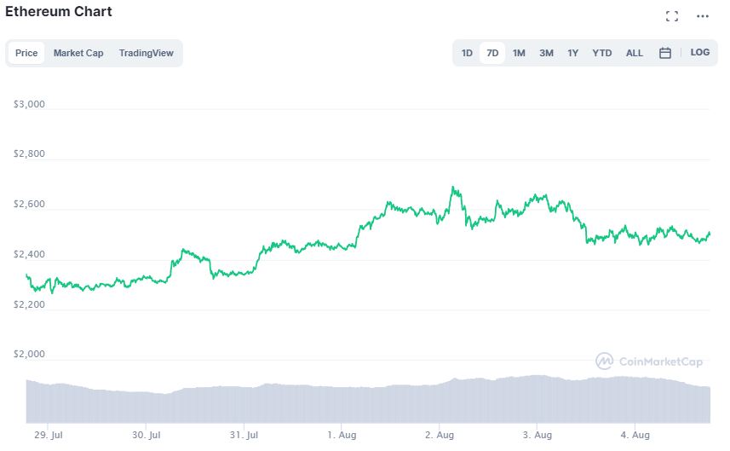Select the ALL time range
This screenshot has height=451, width=730.
(x=635, y=53)
